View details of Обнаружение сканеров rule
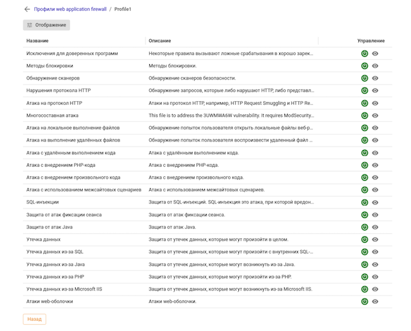This screenshot has width=411, height=331. (x=375, y=78)
